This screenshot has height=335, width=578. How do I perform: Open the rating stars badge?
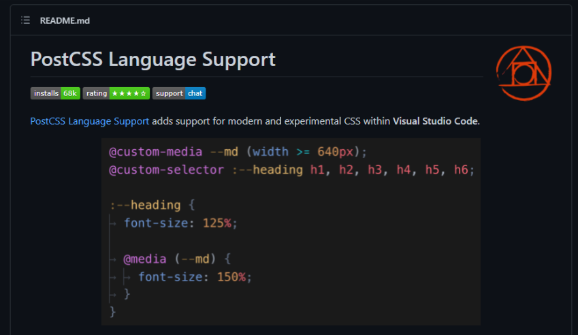116,93
